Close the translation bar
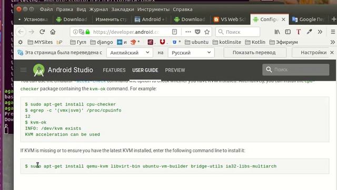This screenshot has height=190, width=337. point(332,52)
